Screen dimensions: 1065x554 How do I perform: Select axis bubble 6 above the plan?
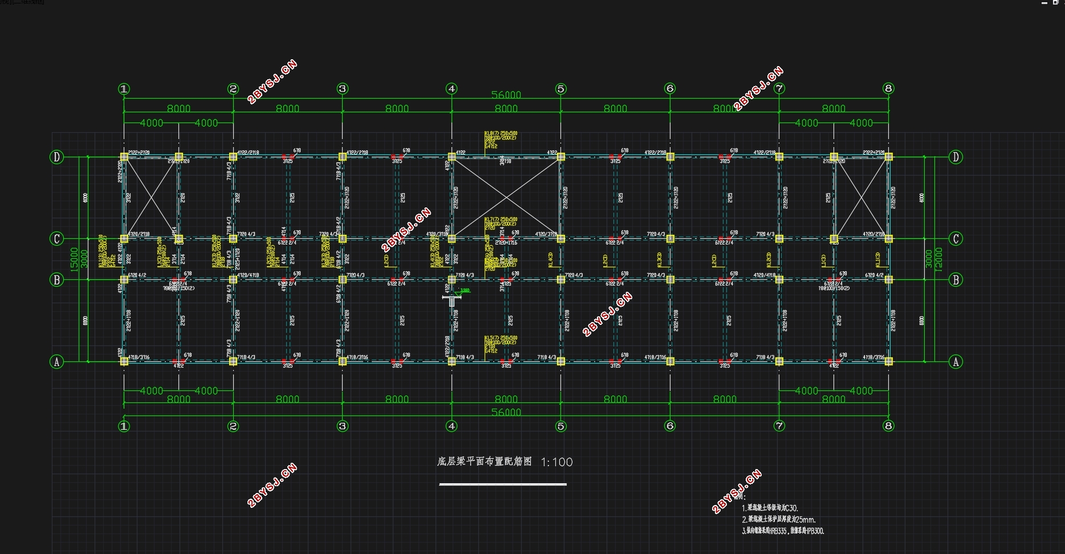670,88
